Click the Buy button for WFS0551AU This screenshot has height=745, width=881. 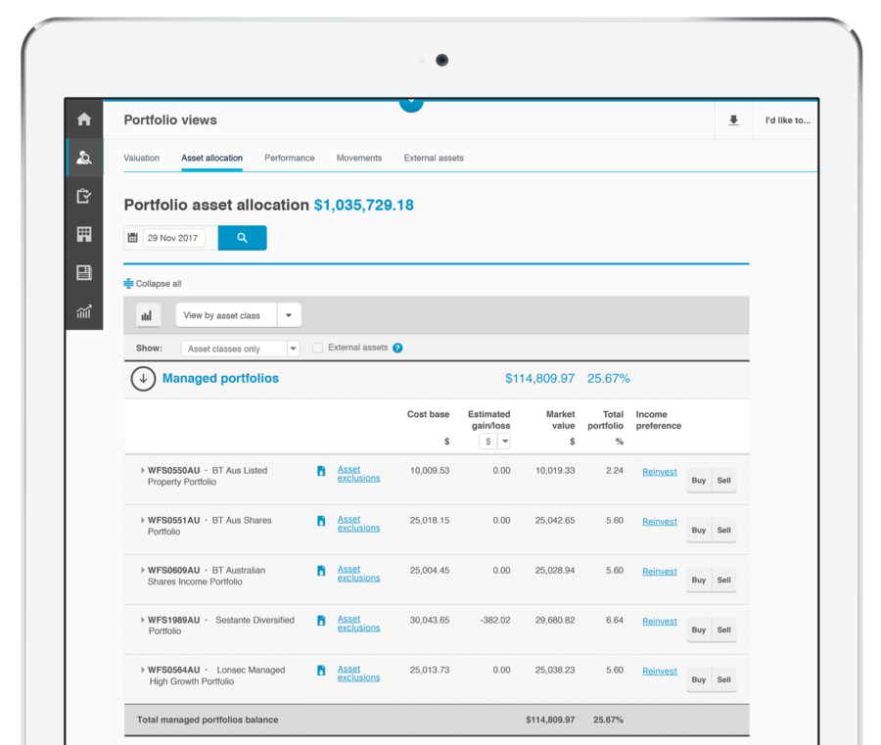pyautogui.click(x=698, y=530)
